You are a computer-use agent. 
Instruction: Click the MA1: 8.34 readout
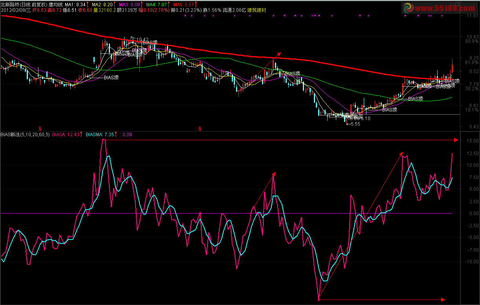(75, 4)
